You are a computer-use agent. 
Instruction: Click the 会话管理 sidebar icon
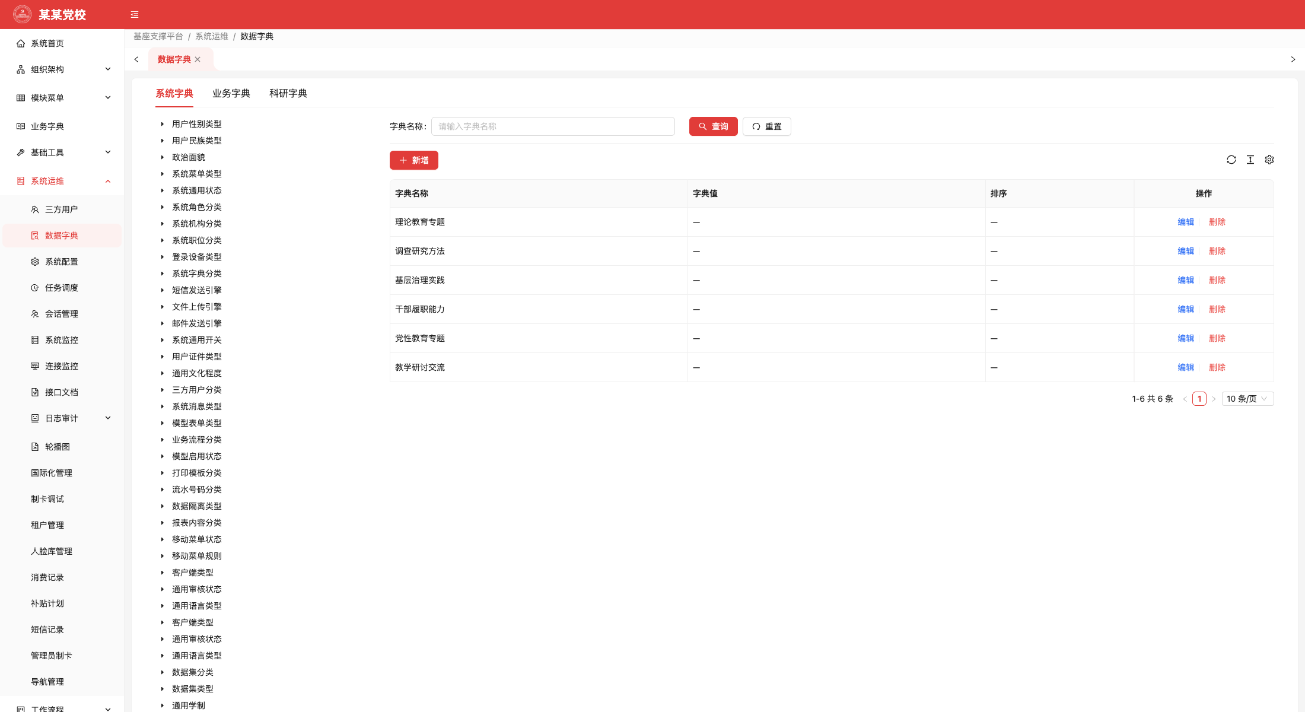pyautogui.click(x=35, y=314)
